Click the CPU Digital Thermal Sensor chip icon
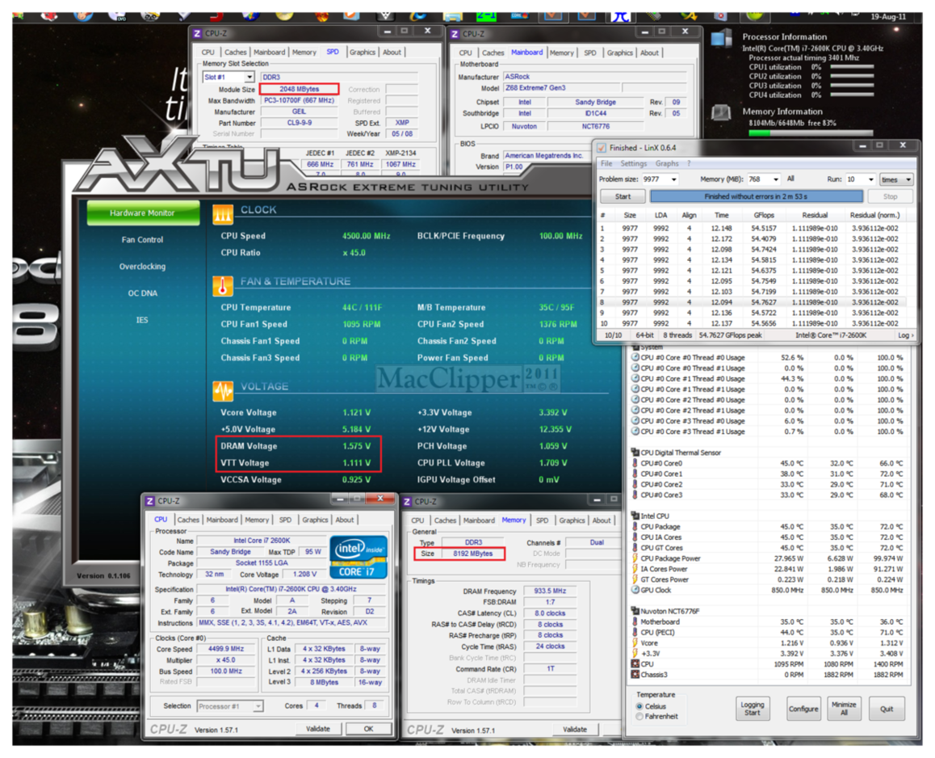Screen dimensions: 935x758 click(635, 453)
